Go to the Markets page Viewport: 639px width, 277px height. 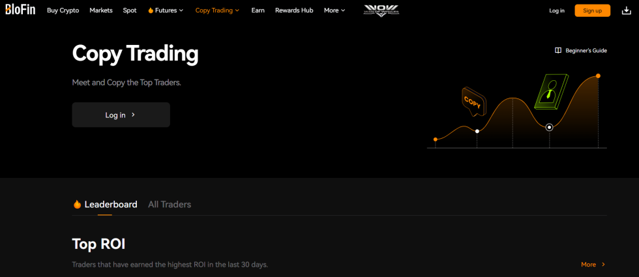[x=101, y=10]
